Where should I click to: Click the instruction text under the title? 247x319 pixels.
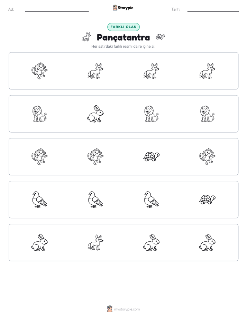click(123, 46)
